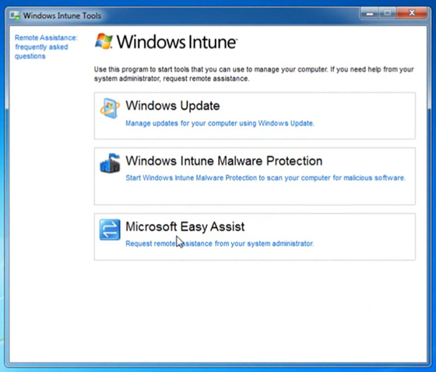Click the Windows Intune flag logo
Screen dimensions: 436x372
[104, 41]
